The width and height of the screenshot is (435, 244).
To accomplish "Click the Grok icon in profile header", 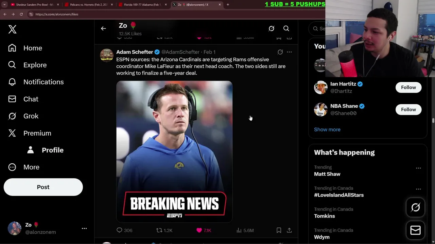I will point(271,28).
